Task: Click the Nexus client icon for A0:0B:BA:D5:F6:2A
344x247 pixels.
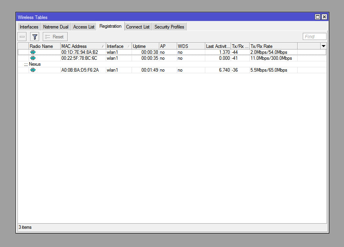Action: [33, 70]
